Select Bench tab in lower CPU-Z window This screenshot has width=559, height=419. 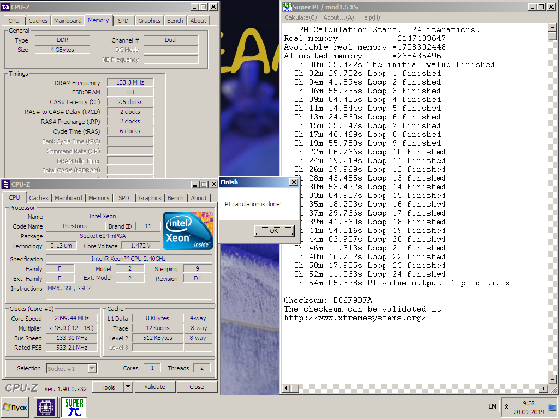coord(176,198)
